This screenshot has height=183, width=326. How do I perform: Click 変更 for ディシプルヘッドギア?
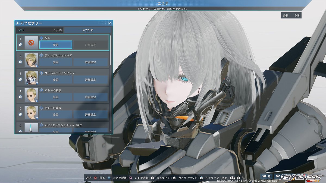[x=56, y=62]
